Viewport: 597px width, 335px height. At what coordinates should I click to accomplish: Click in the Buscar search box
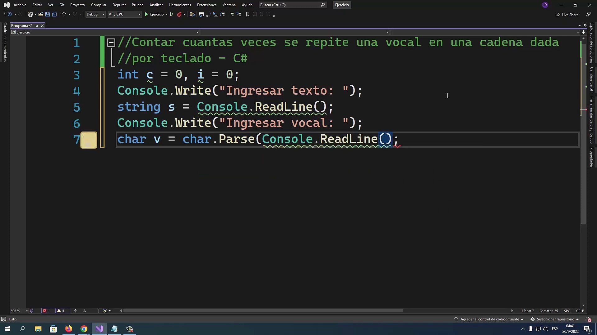(289, 5)
